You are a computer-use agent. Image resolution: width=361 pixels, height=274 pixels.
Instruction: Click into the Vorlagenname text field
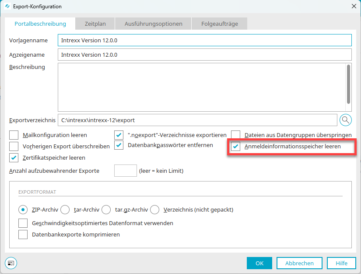tap(204, 41)
